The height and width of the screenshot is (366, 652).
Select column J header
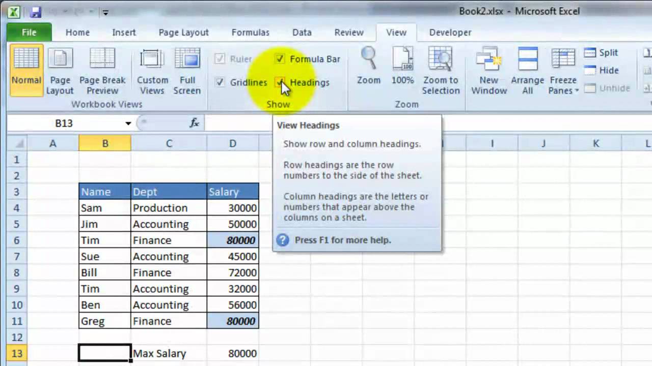coord(544,143)
